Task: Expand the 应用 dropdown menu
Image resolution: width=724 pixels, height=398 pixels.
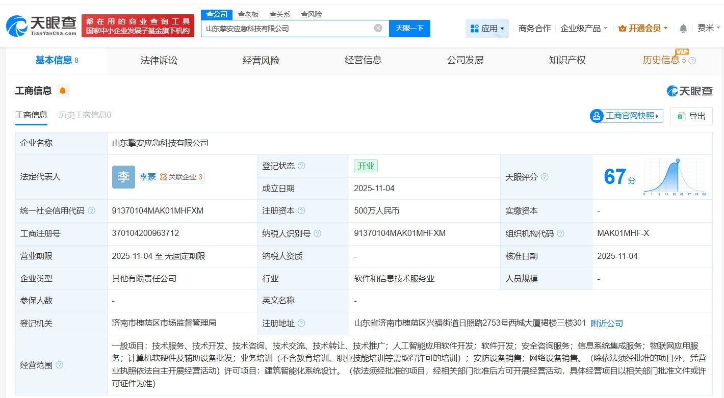Action: pos(487,29)
